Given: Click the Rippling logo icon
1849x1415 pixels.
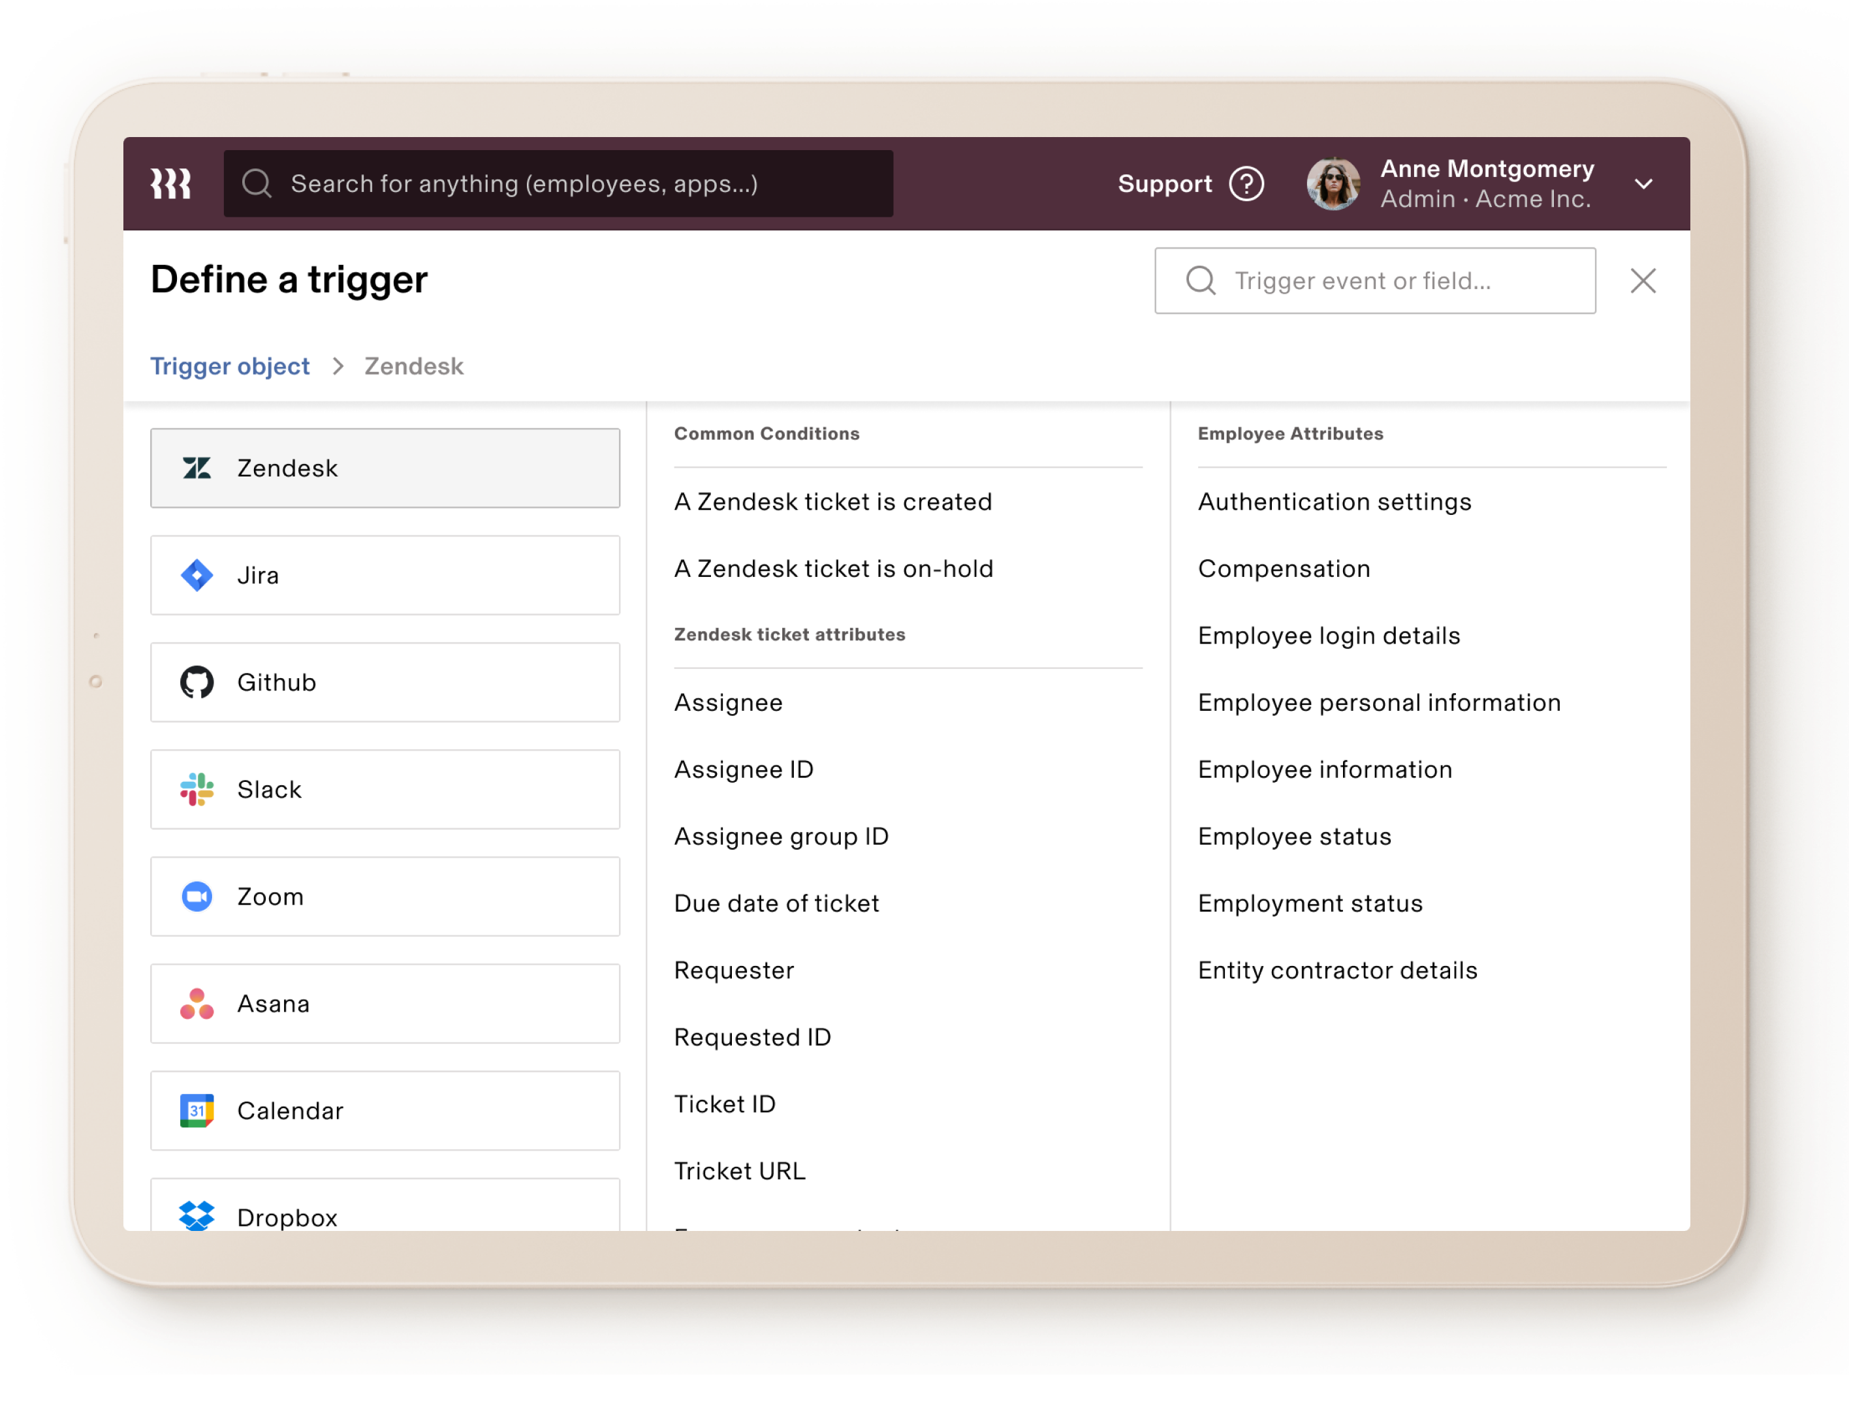Looking at the screenshot, I should pyautogui.click(x=171, y=183).
